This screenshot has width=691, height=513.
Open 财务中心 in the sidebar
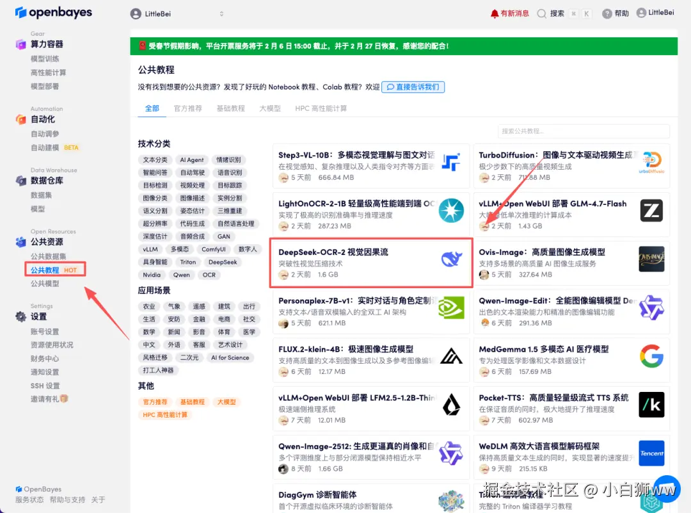(45, 359)
